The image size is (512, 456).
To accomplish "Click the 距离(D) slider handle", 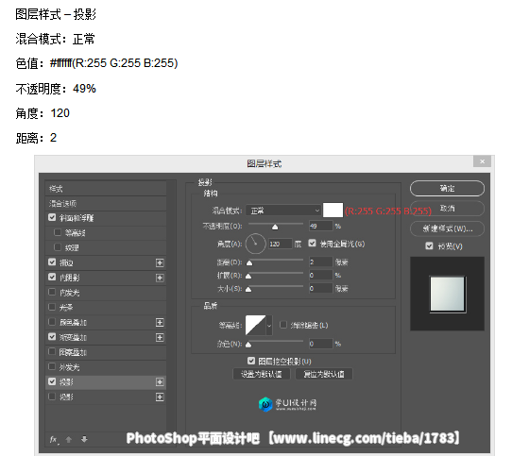I will [249, 262].
